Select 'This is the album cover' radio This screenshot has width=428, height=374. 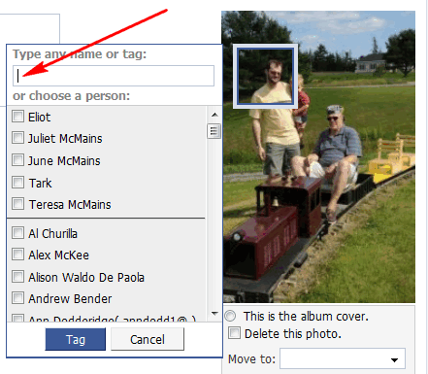[x=230, y=316]
